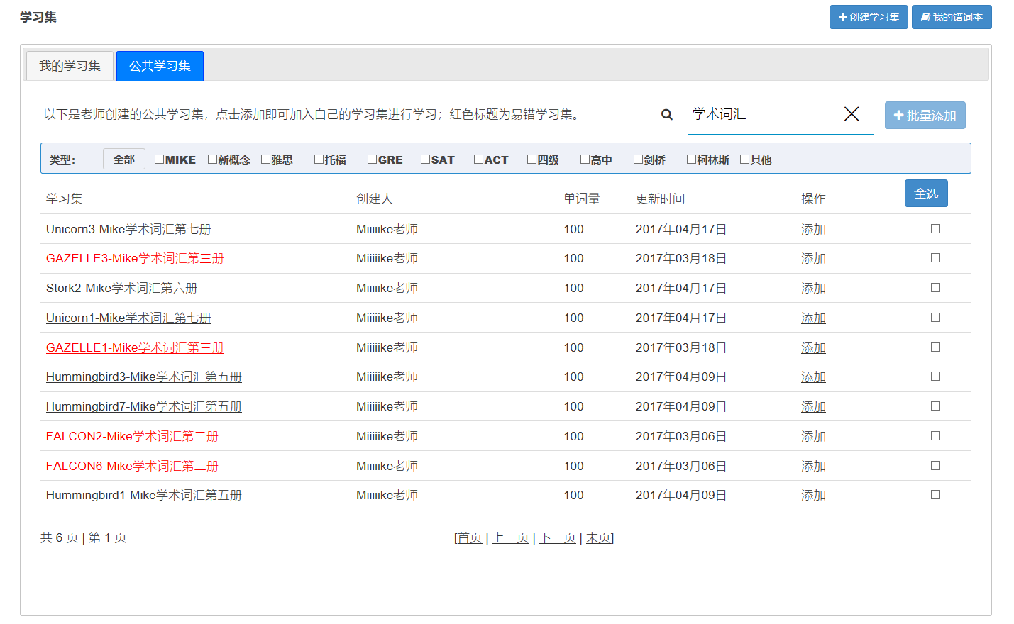Check the row checkbox for FALCON2 set

click(x=935, y=436)
